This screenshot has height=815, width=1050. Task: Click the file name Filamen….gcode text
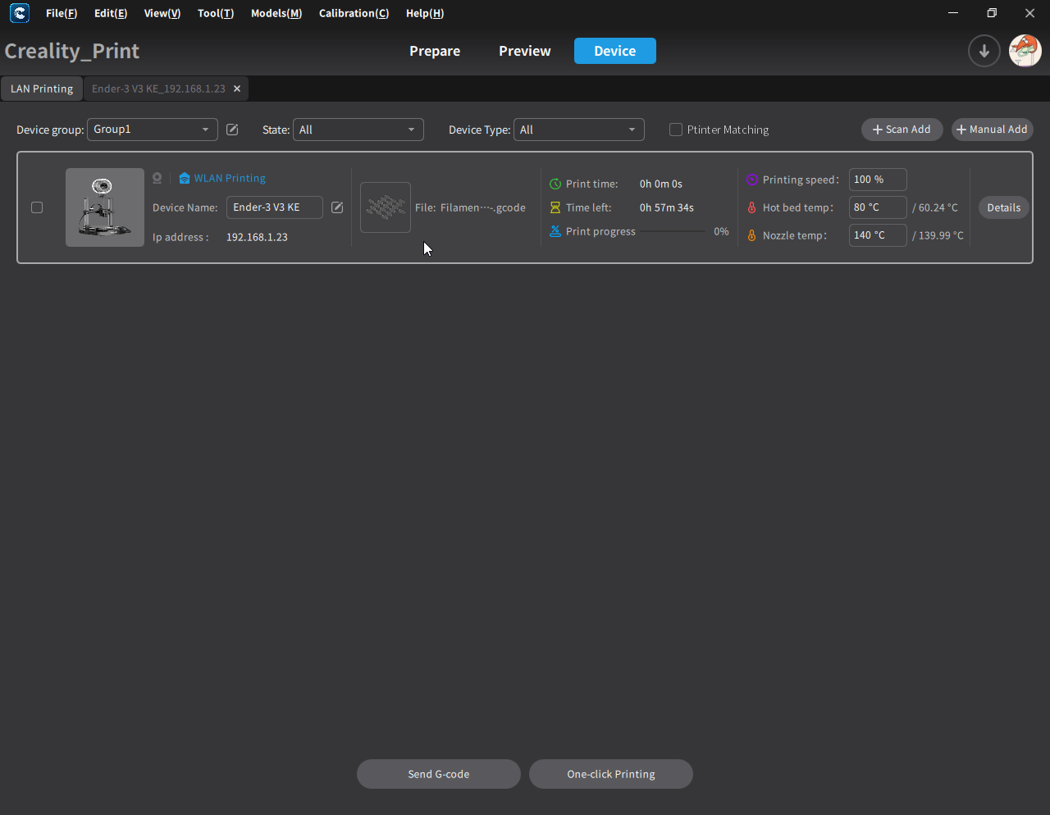483,207
